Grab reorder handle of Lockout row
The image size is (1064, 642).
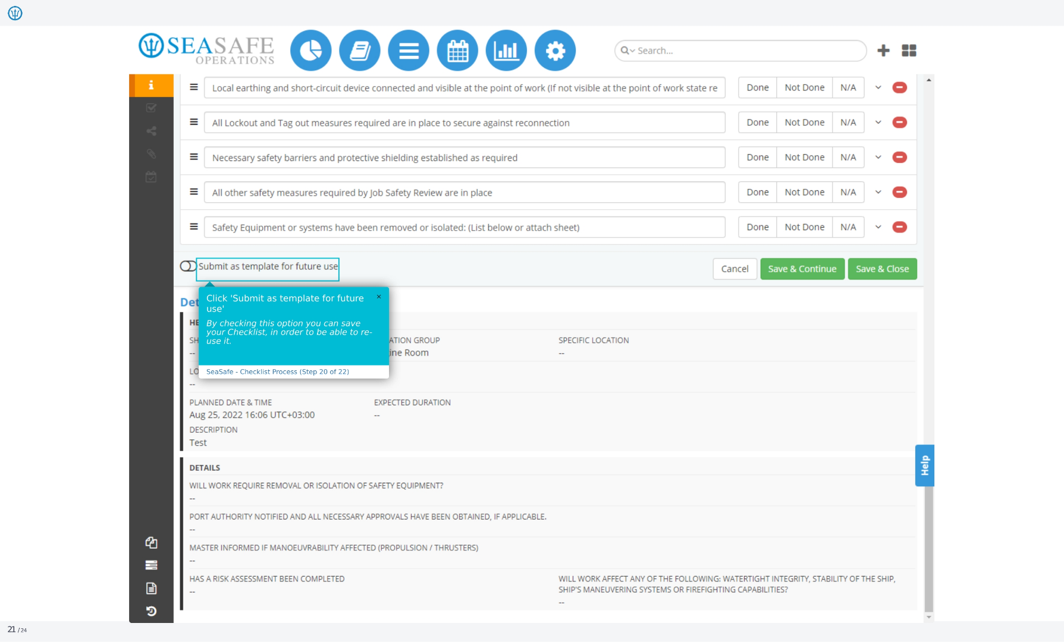click(193, 122)
